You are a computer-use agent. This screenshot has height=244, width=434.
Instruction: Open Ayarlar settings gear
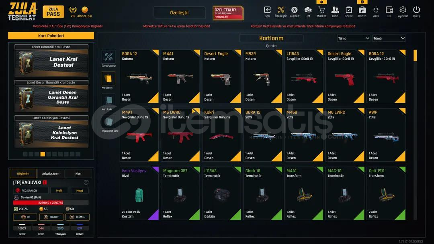tap(403, 10)
